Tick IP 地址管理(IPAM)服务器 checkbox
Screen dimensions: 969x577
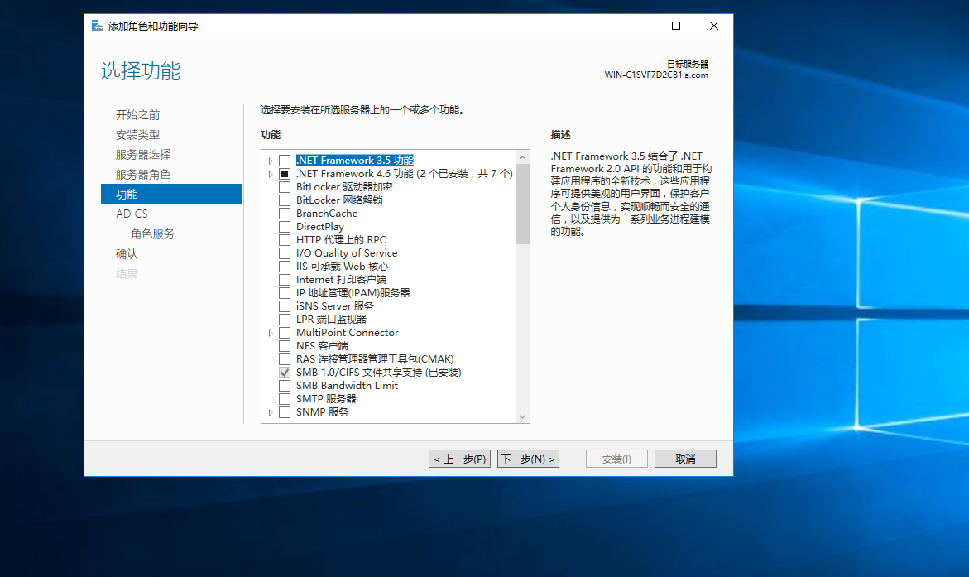click(285, 293)
